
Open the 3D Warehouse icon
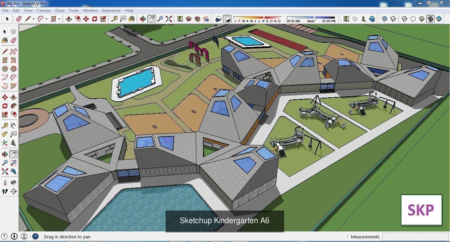point(189,19)
